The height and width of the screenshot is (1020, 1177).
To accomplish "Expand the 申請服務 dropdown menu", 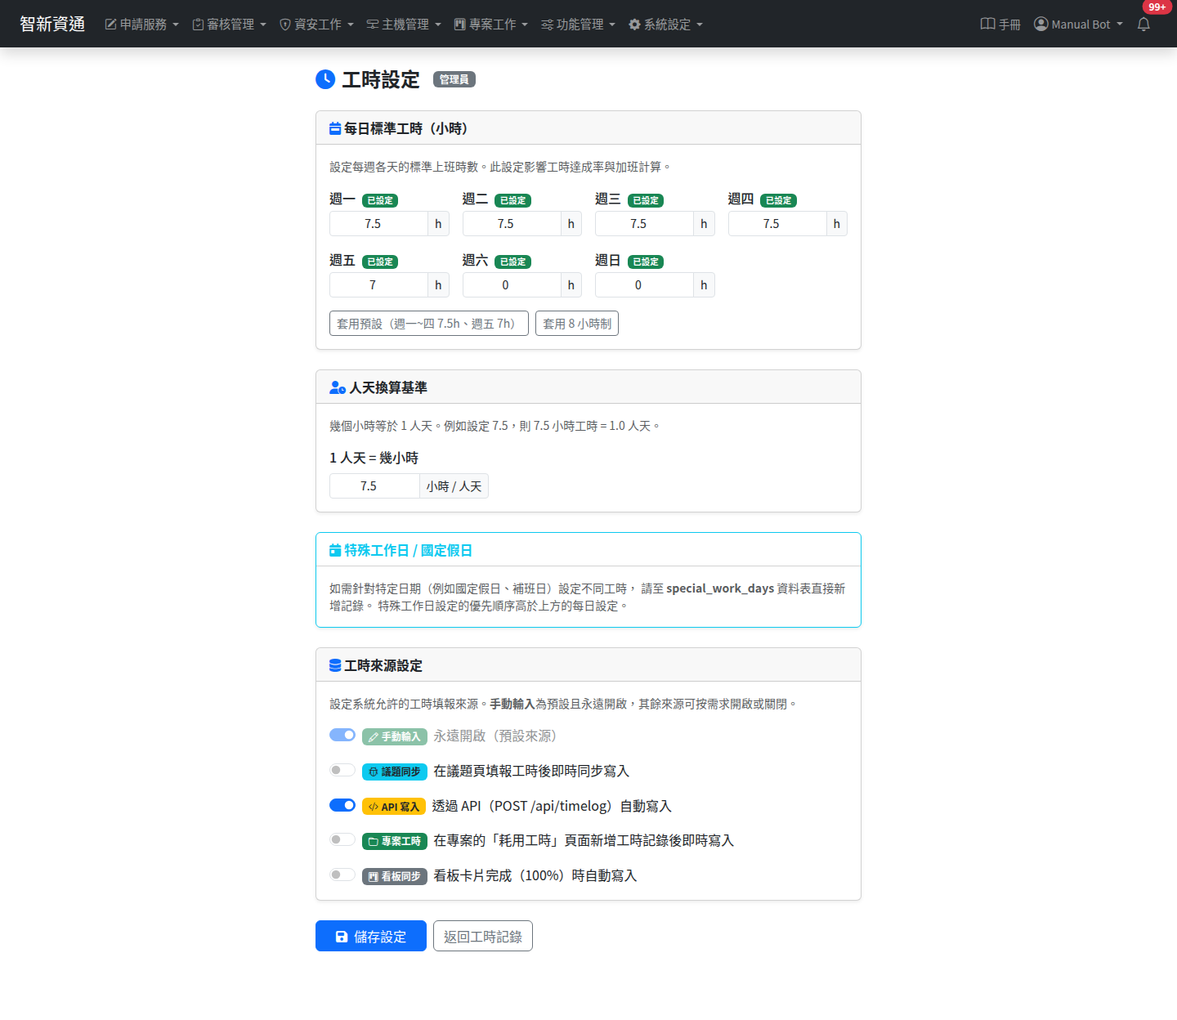I will [x=142, y=25].
